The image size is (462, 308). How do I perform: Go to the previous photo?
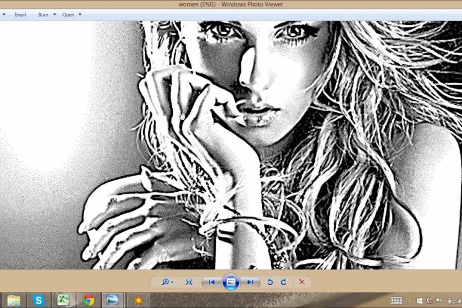coord(212,282)
